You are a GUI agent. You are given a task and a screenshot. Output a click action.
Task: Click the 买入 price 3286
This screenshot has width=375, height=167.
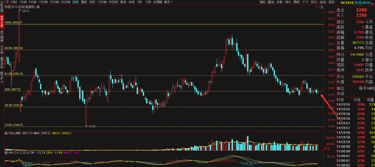tap(361, 15)
